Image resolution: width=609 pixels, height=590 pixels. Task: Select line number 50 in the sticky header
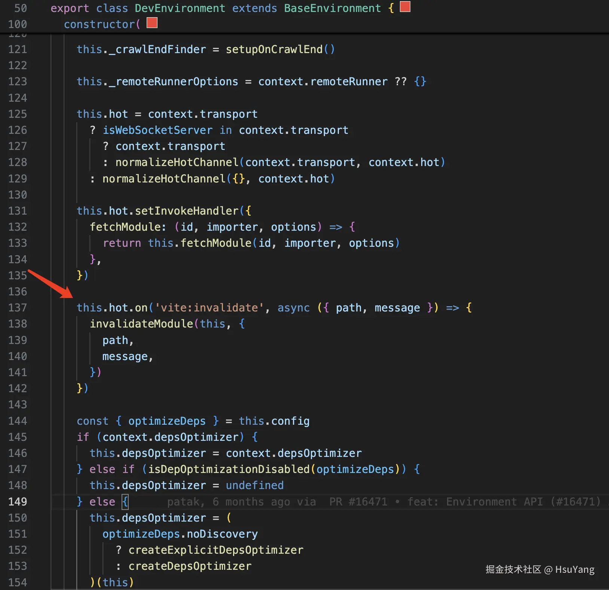coord(21,8)
